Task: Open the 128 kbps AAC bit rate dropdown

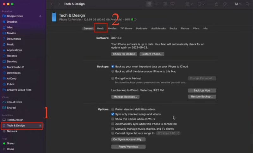Action: pyautogui.click(x=168, y=133)
